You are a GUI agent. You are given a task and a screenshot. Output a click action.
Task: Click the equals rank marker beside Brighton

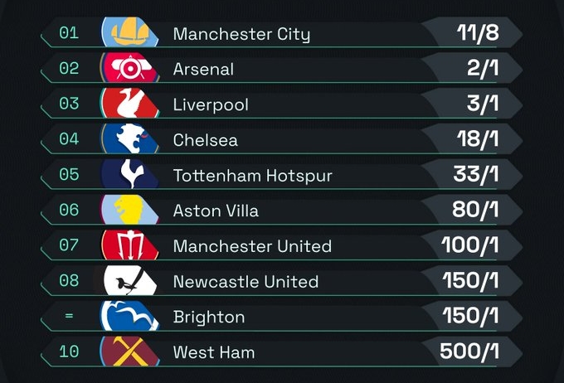(x=69, y=316)
